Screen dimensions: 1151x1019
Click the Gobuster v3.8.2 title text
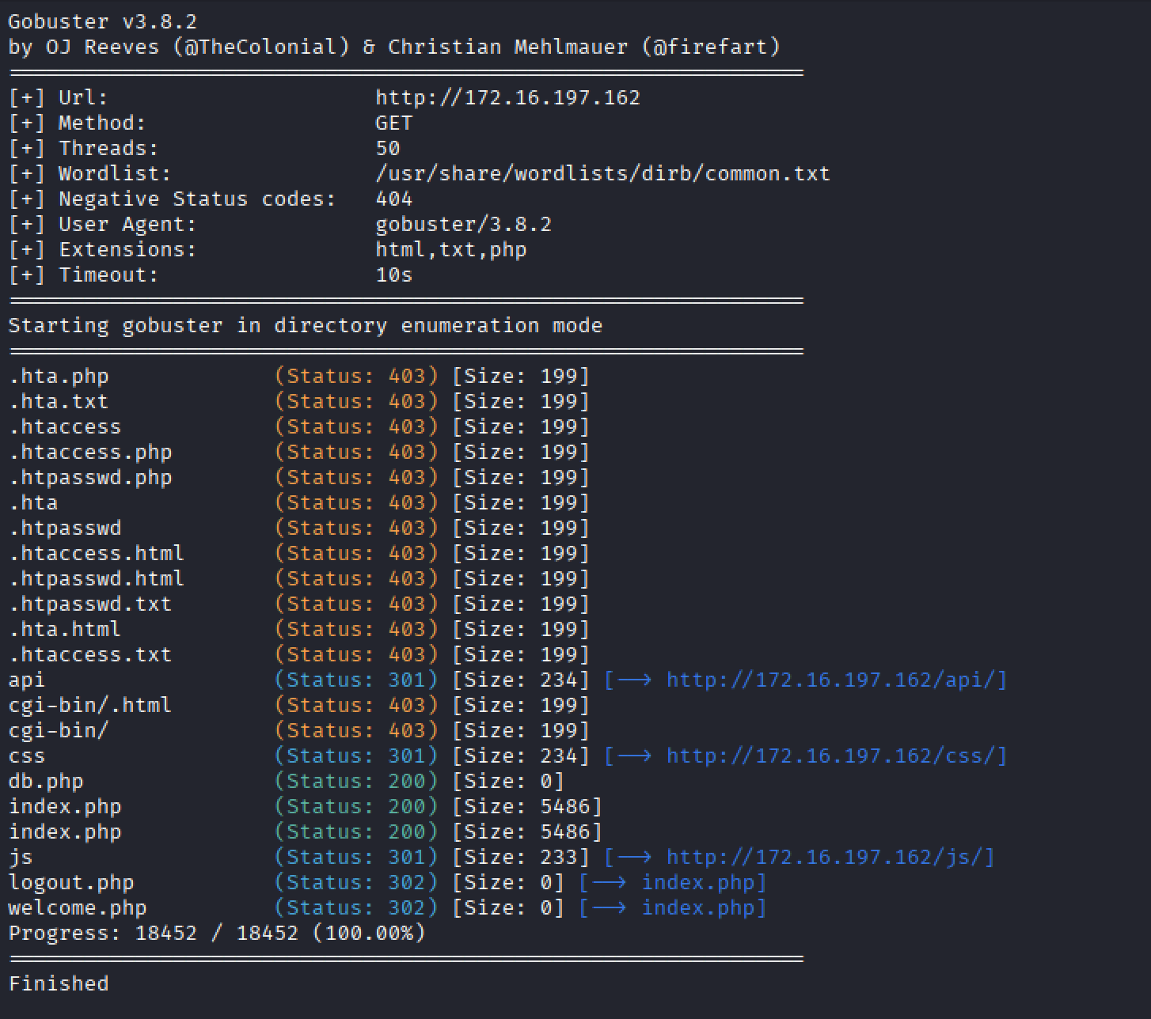tap(103, 22)
